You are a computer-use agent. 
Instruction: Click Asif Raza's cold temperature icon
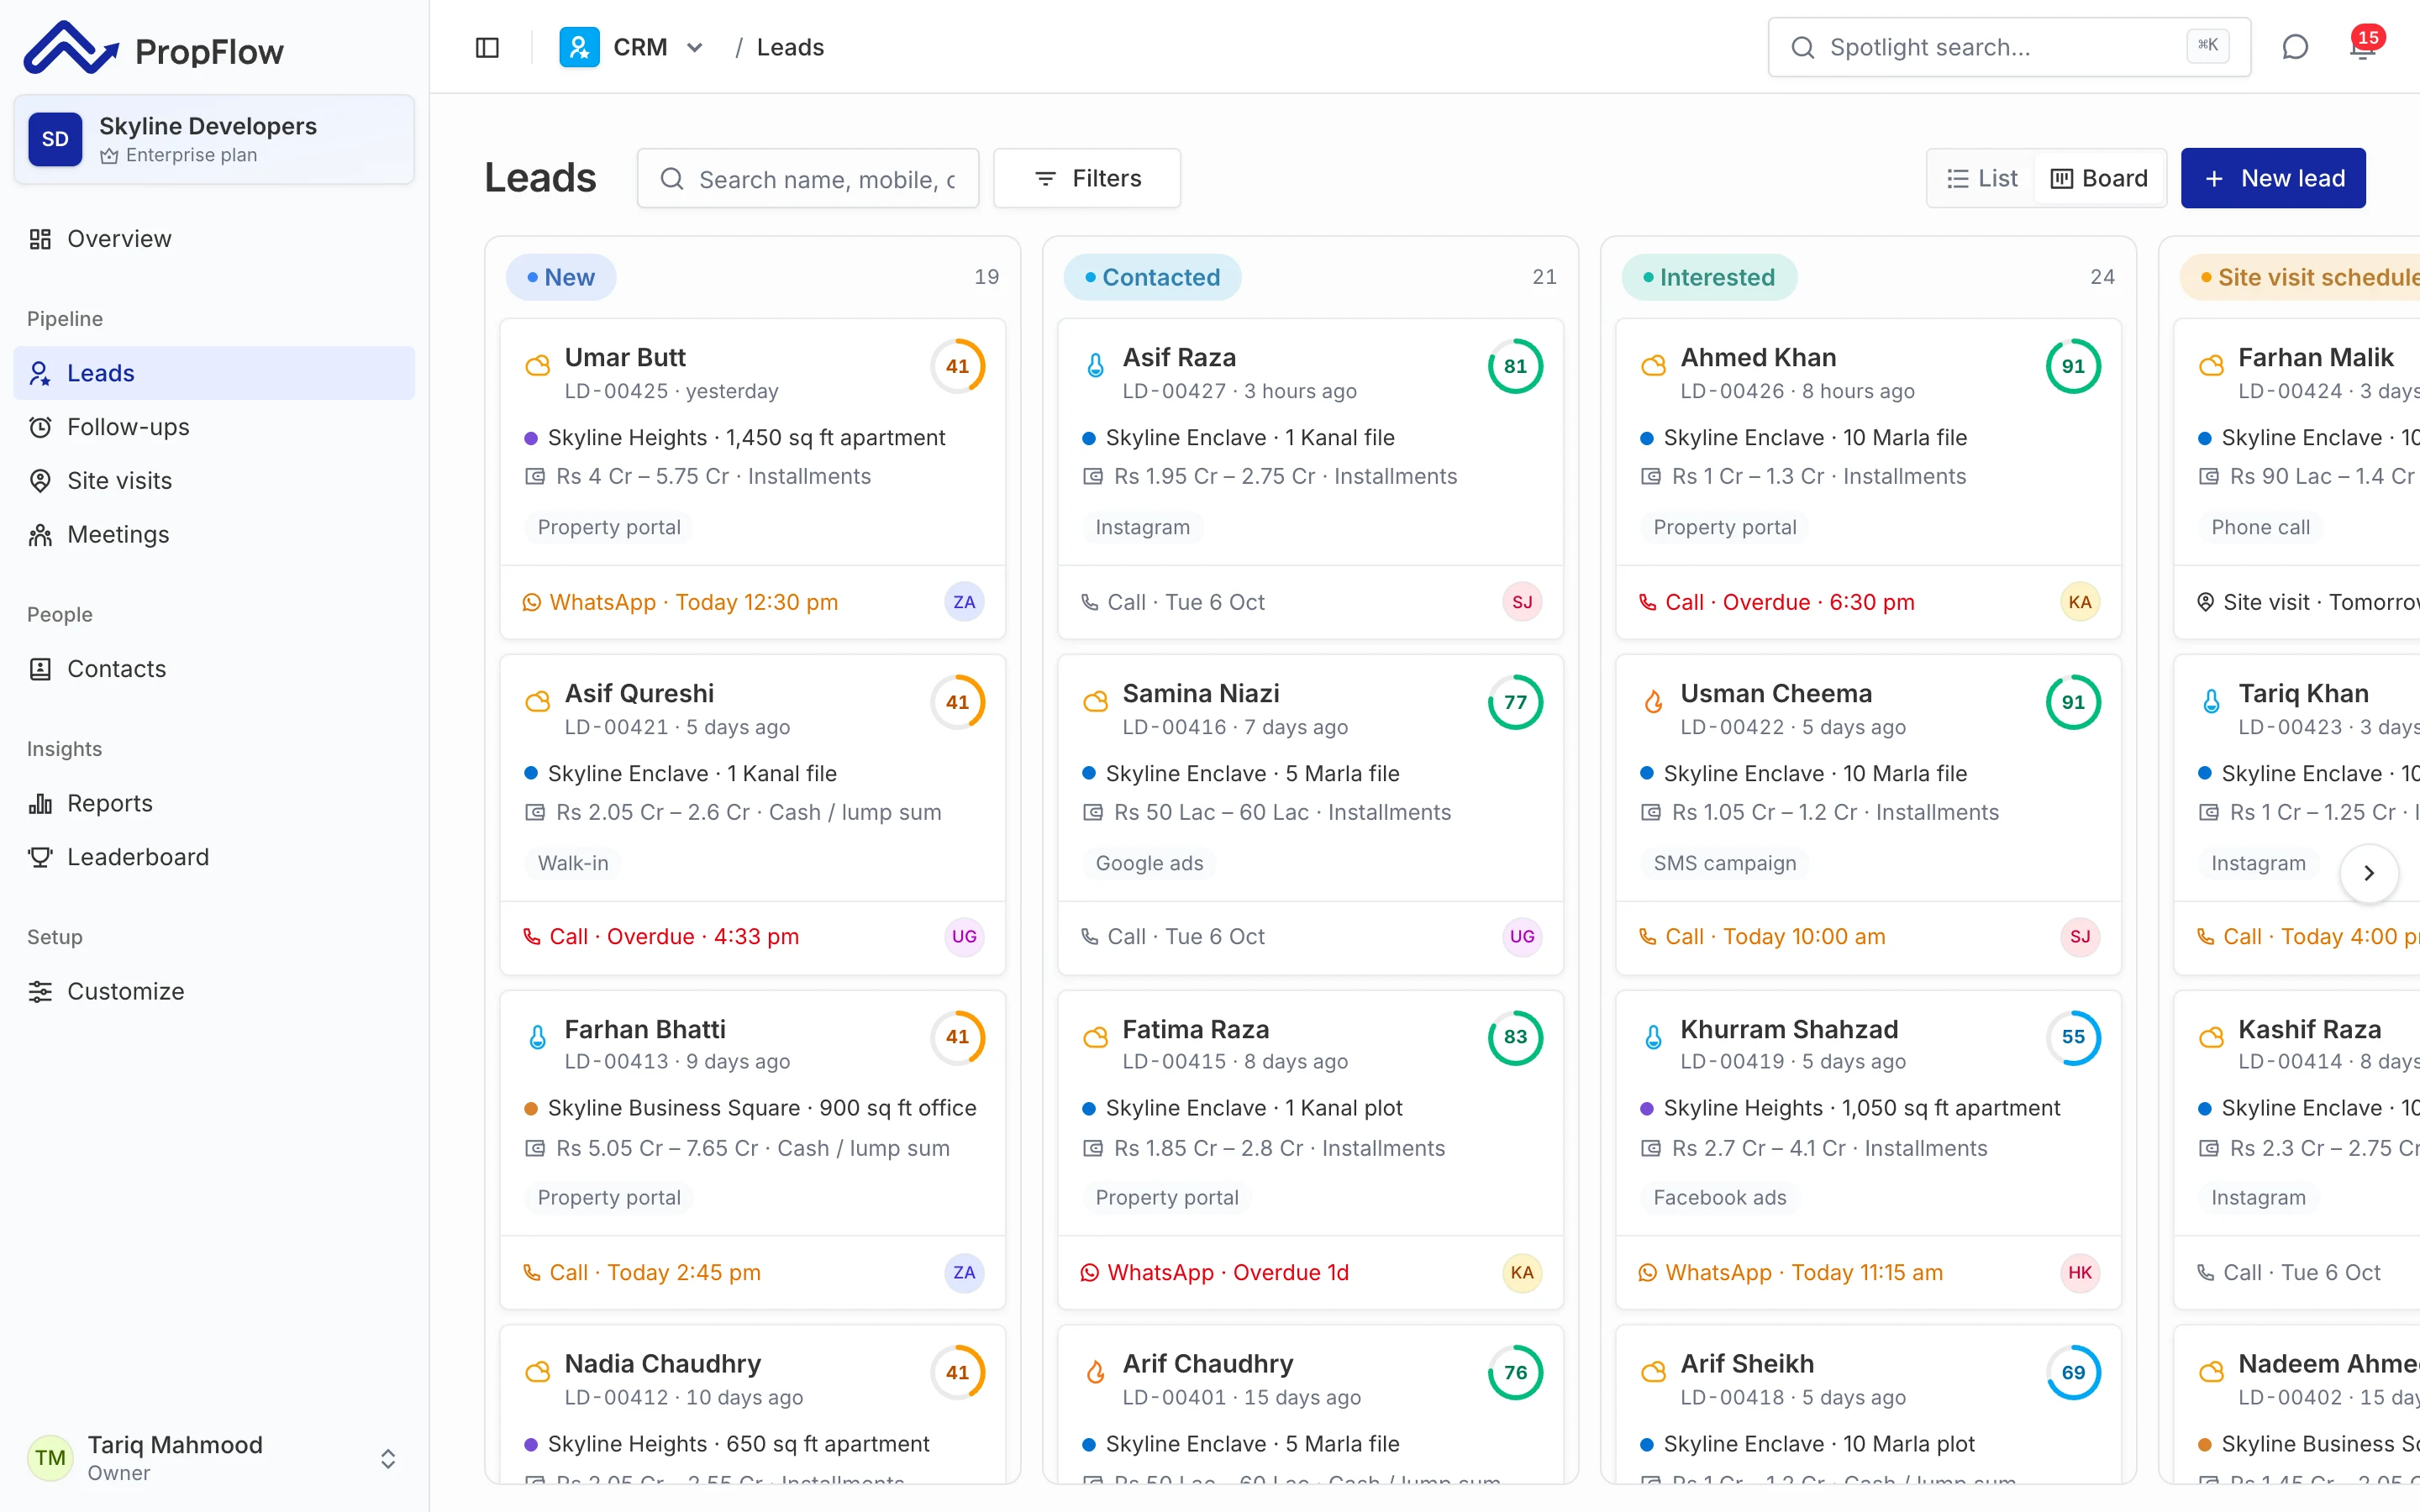[x=1095, y=365]
